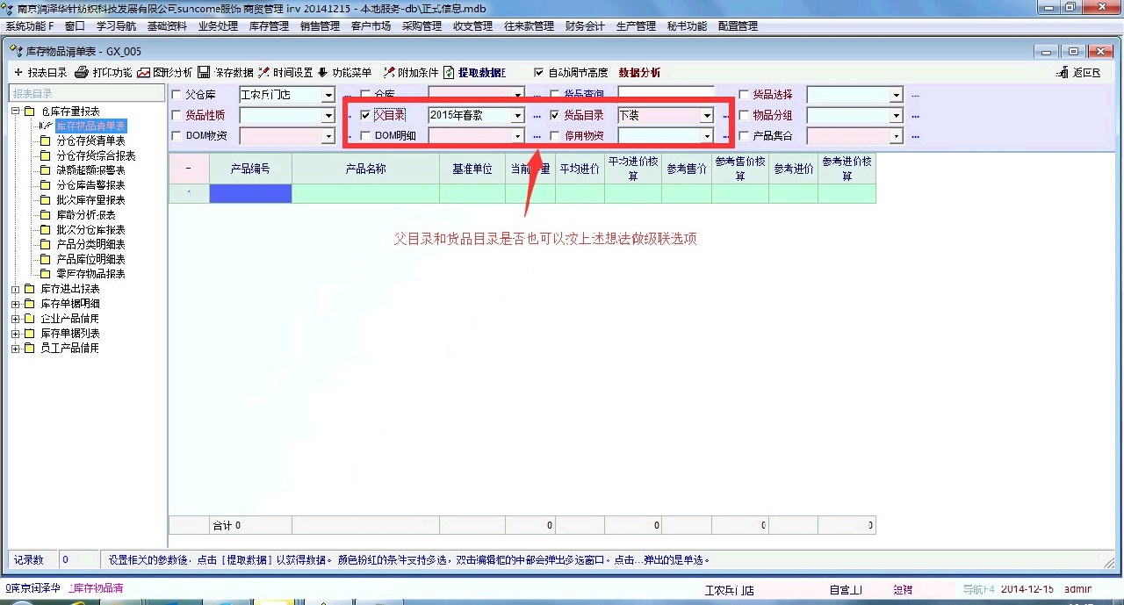The image size is (1124, 605).
Task: Click the 保存数据 floppy disk icon
Action: [204, 73]
